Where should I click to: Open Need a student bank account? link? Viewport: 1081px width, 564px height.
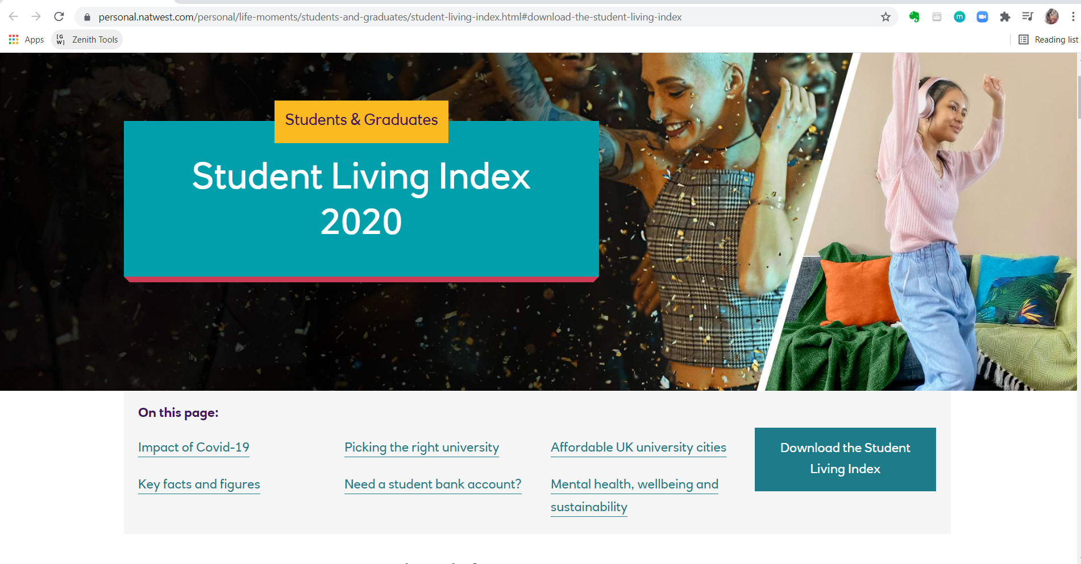tap(433, 484)
